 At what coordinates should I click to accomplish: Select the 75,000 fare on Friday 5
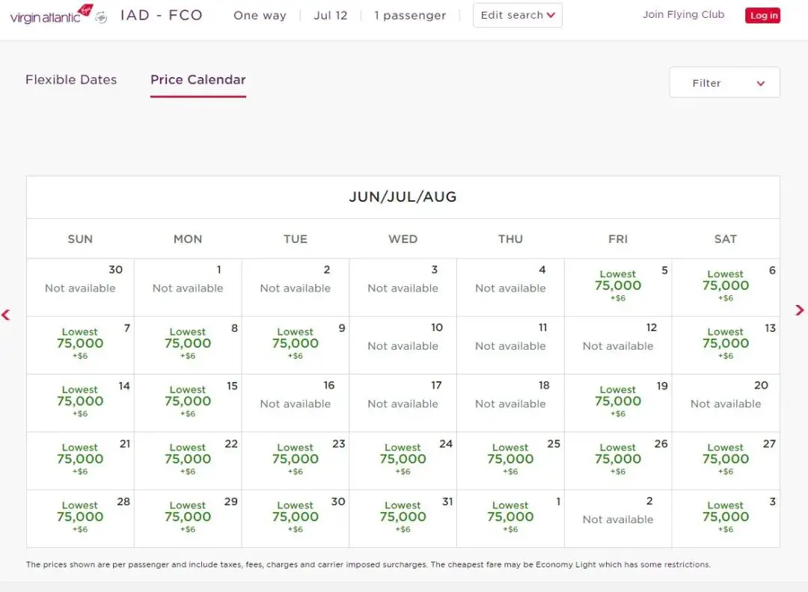pyautogui.click(x=618, y=286)
